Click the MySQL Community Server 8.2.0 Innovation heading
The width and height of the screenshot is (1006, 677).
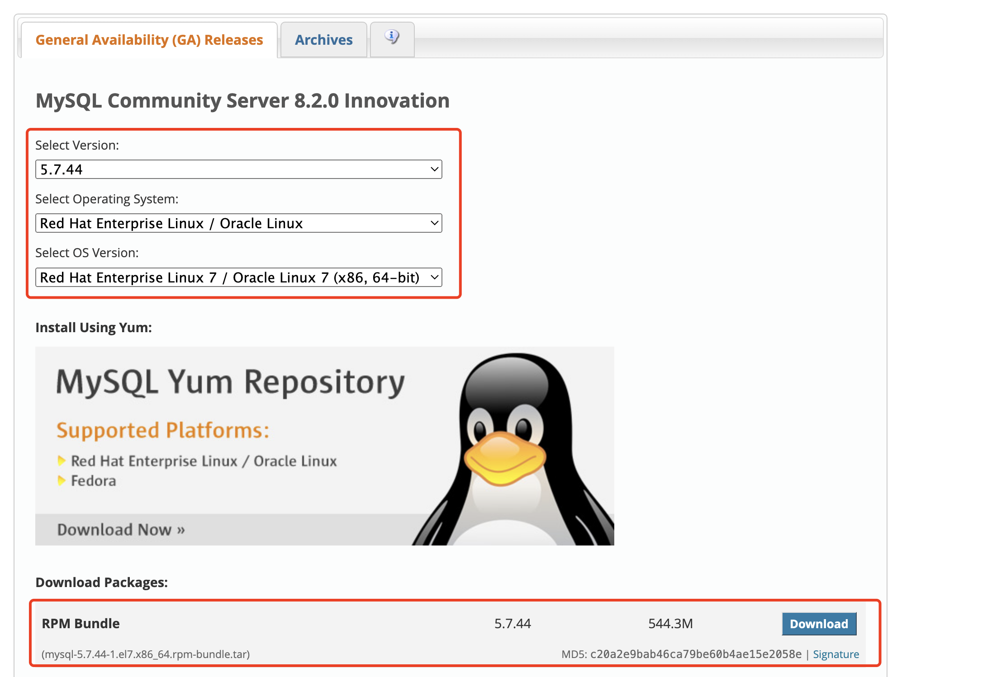click(243, 101)
